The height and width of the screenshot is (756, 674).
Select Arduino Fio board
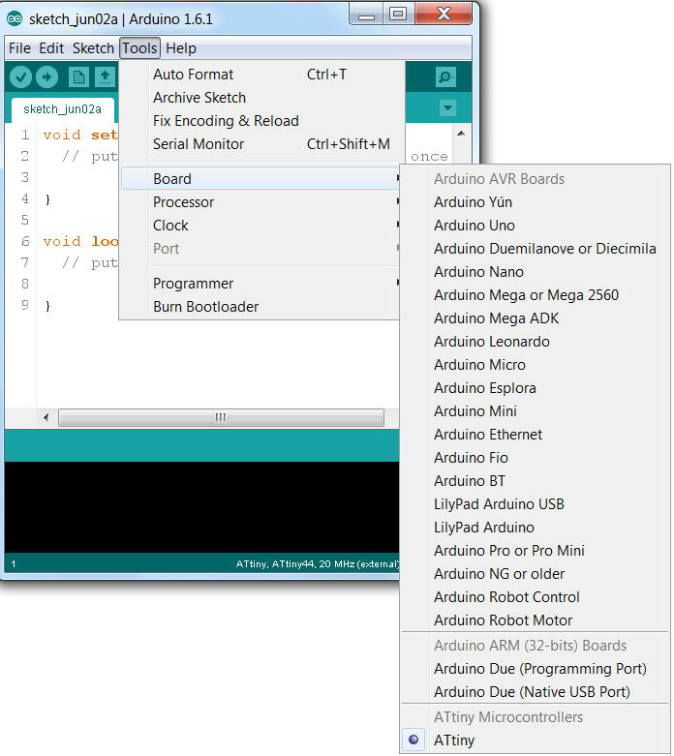536,457
